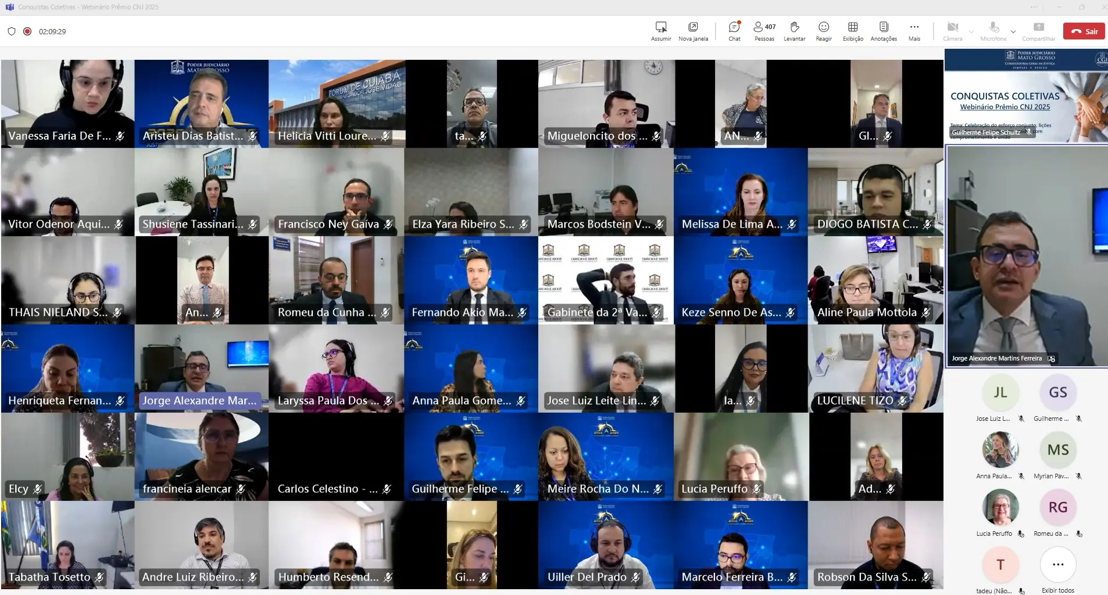The image size is (1108, 595).
Task: Click the MS avatar for Myrian Pav
Action: click(1058, 450)
